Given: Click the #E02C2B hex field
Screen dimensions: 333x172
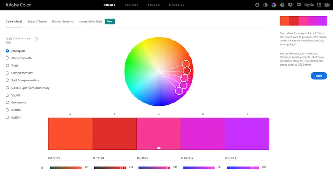Looking at the screenshot, I should (113, 158).
